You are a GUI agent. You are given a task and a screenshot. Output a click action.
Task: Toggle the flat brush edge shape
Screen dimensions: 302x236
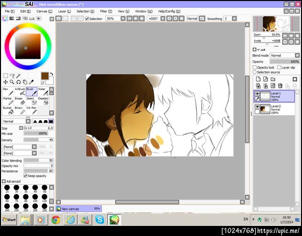(x=51, y=121)
